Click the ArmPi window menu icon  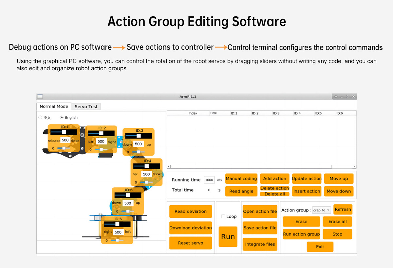(40, 97)
